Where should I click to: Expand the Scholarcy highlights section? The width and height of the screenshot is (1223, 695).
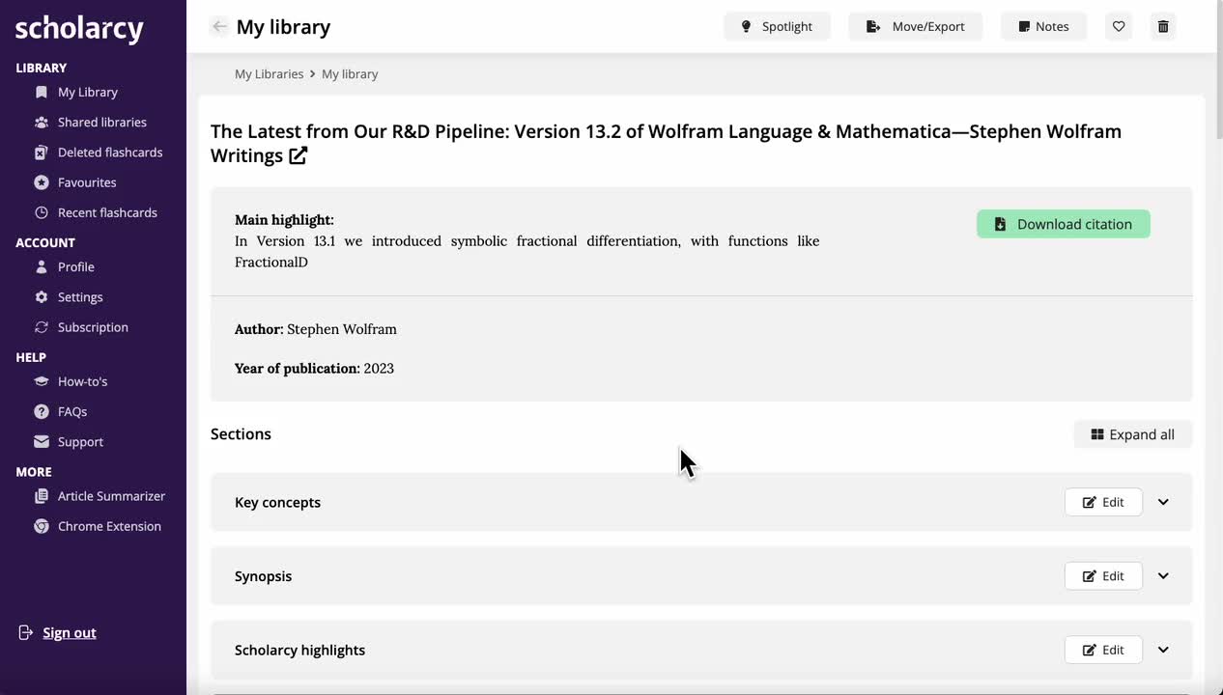point(1163,650)
